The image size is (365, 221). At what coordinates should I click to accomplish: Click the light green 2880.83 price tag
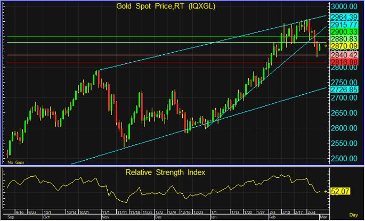click(x=344, y=39)
